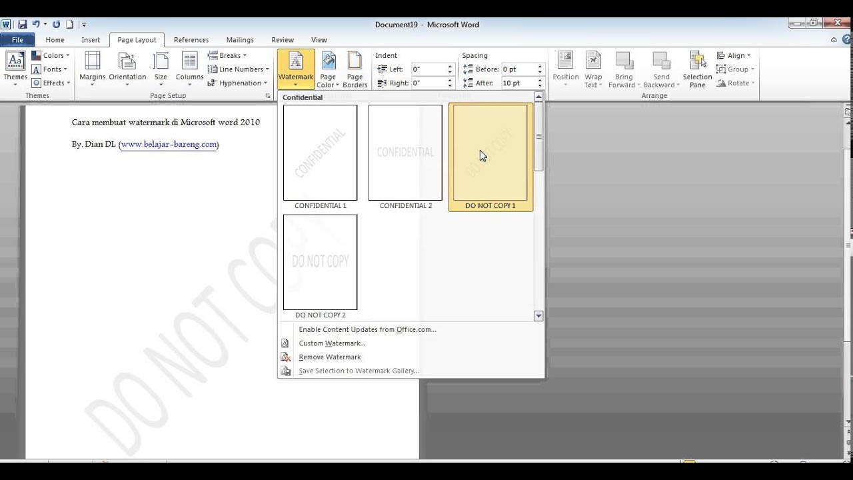
Task: Click the Indent Left input field
Action: coord(428,69)
